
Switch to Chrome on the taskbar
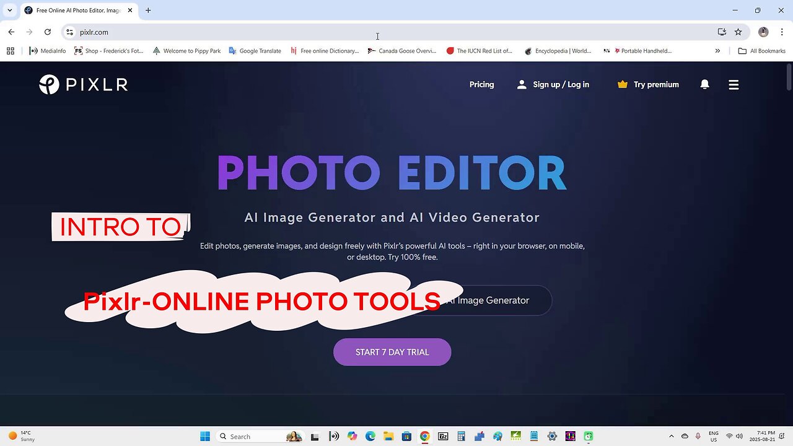(x=424, y=436)
